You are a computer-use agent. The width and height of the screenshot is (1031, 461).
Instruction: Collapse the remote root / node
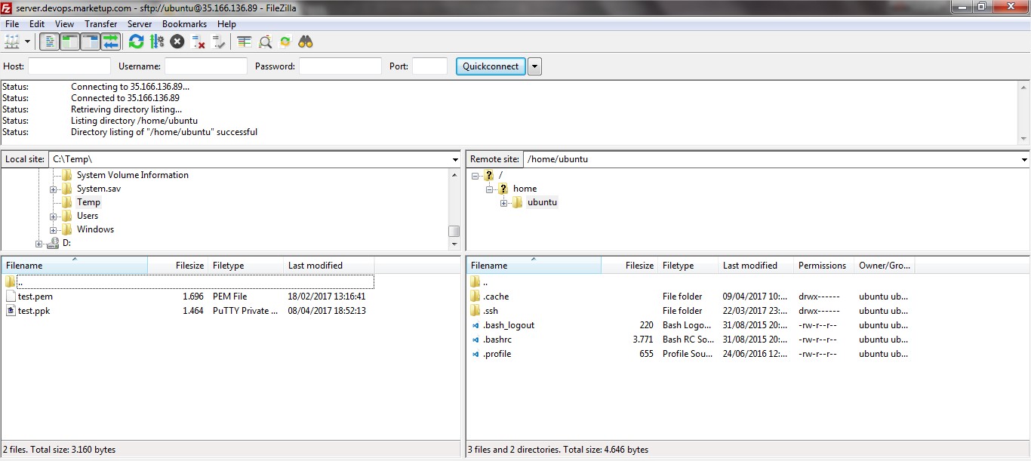click(x=475, y=176)
